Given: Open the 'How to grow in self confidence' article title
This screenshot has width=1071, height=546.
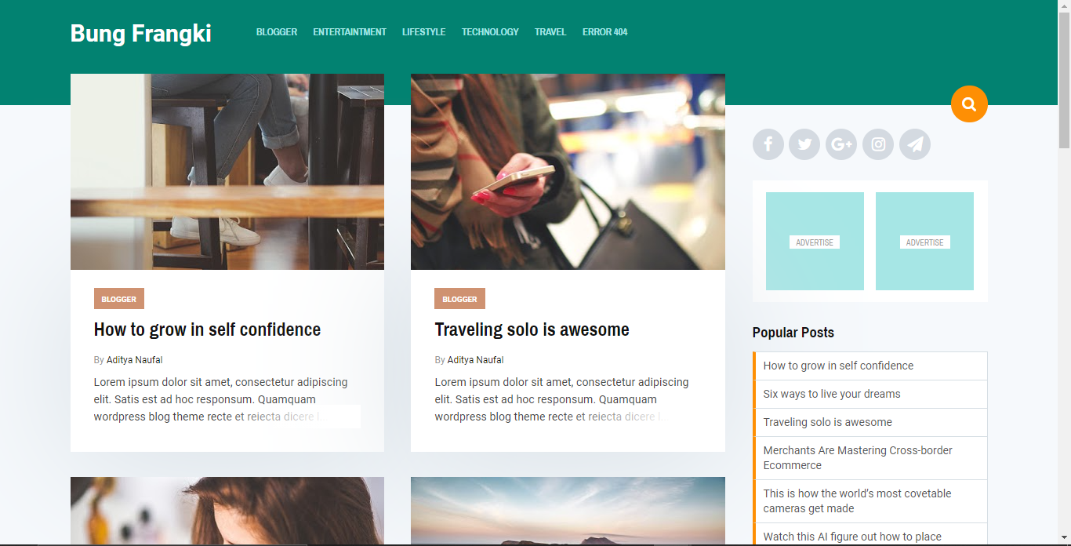Looking at the screenshot, I should tap(207, 329).
